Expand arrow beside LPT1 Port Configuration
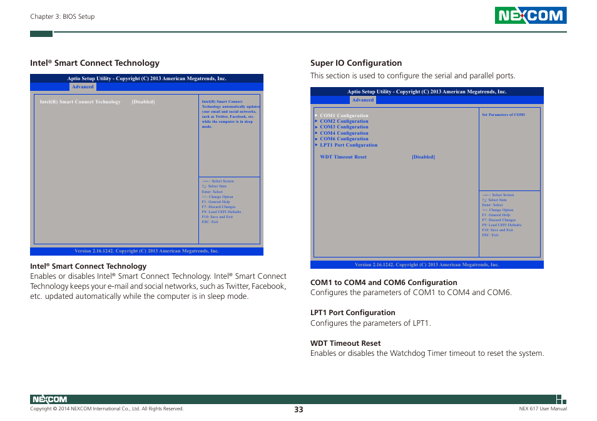Image resolution: width=597 pixels, height=421 pixels. 316,145
